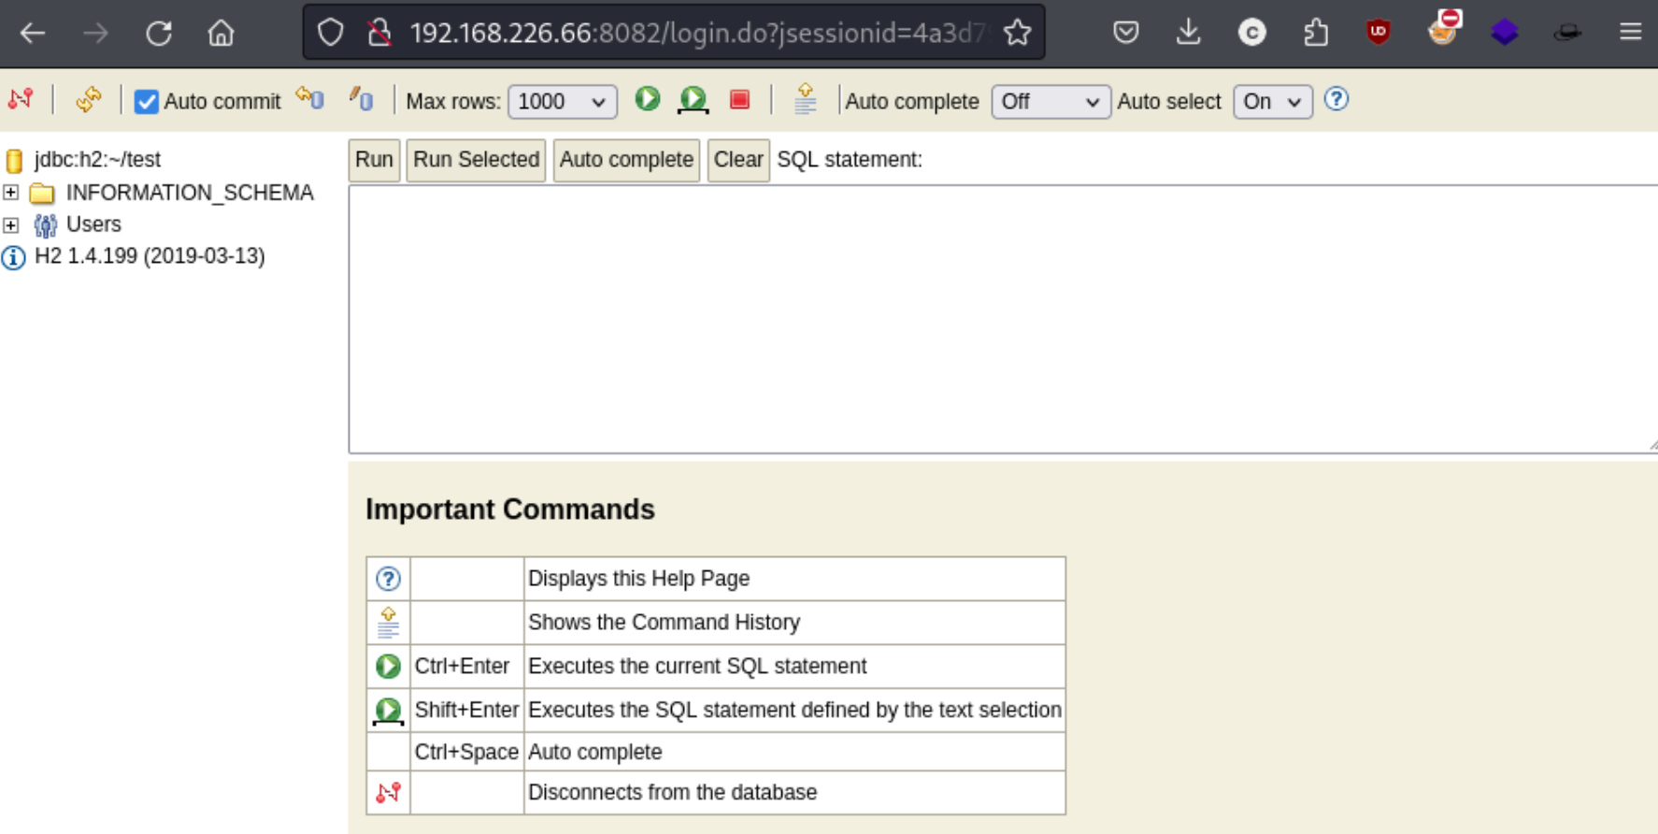1658x834 pixels.
Task: Click the Rollback icon in the toolbar
Action: (310, 98)
